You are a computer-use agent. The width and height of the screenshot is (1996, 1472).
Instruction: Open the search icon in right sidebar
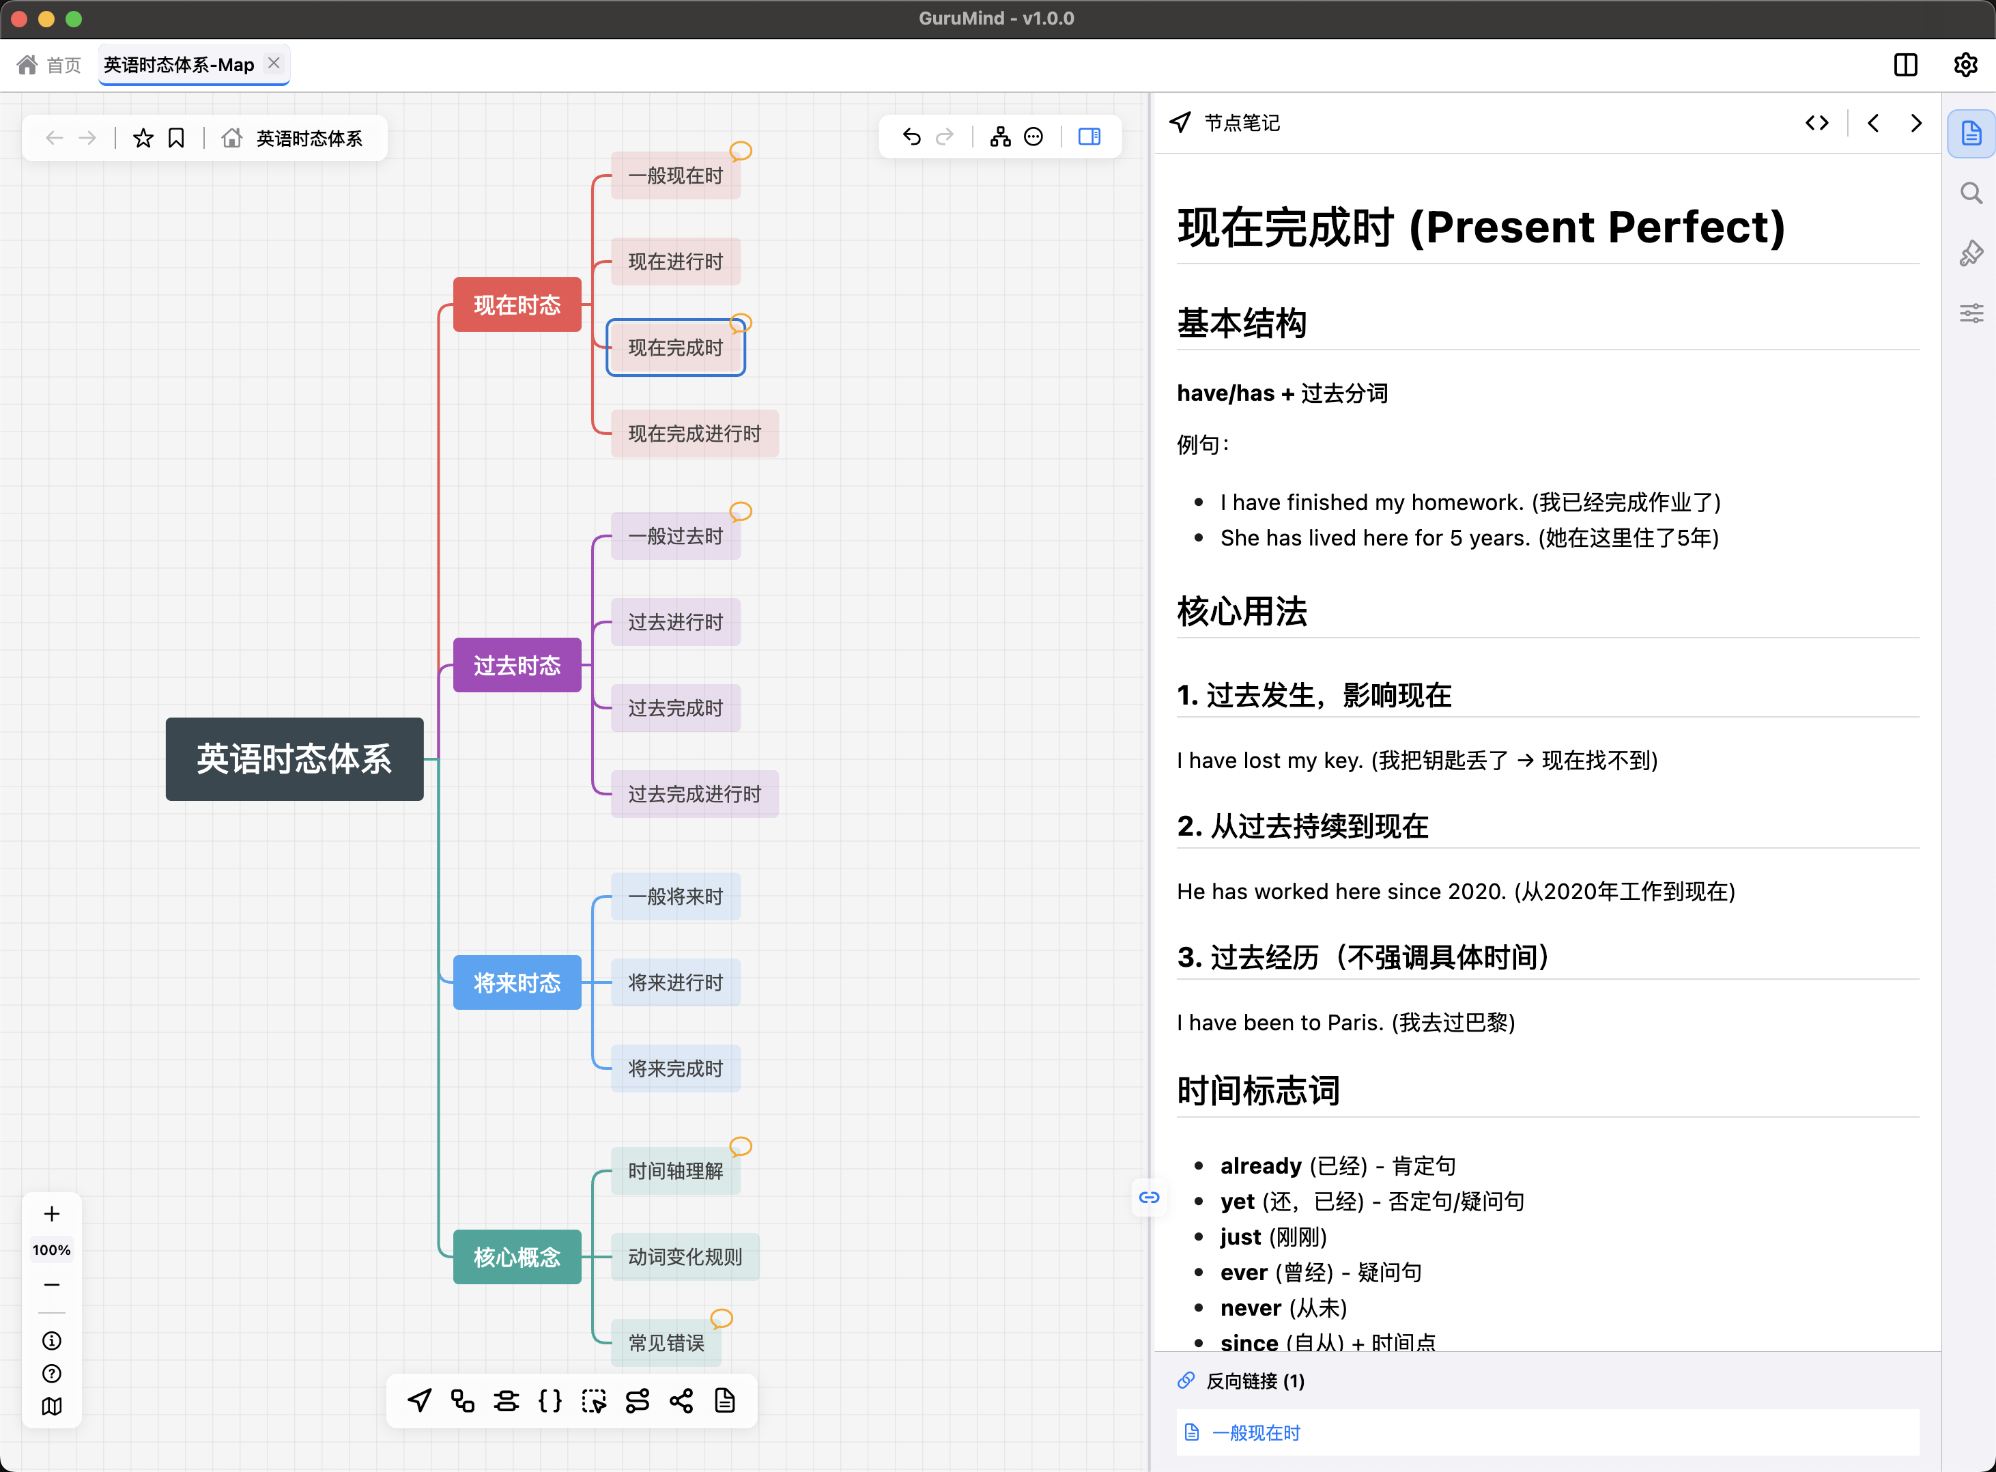[x=1971, y=193]
